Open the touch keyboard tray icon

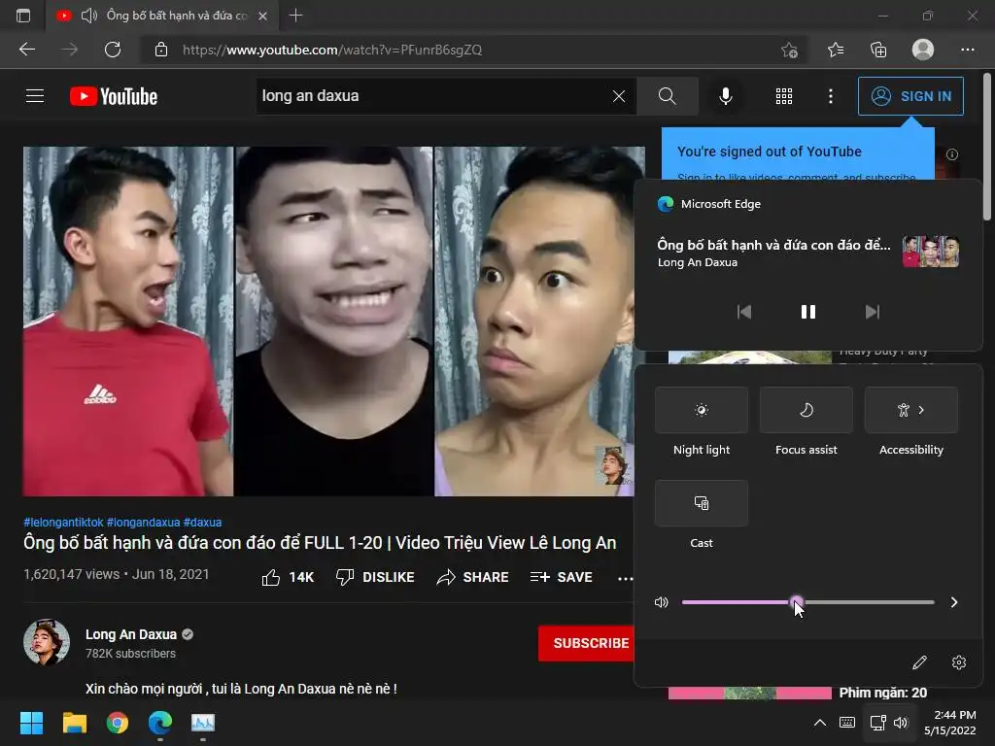[847, 723]
